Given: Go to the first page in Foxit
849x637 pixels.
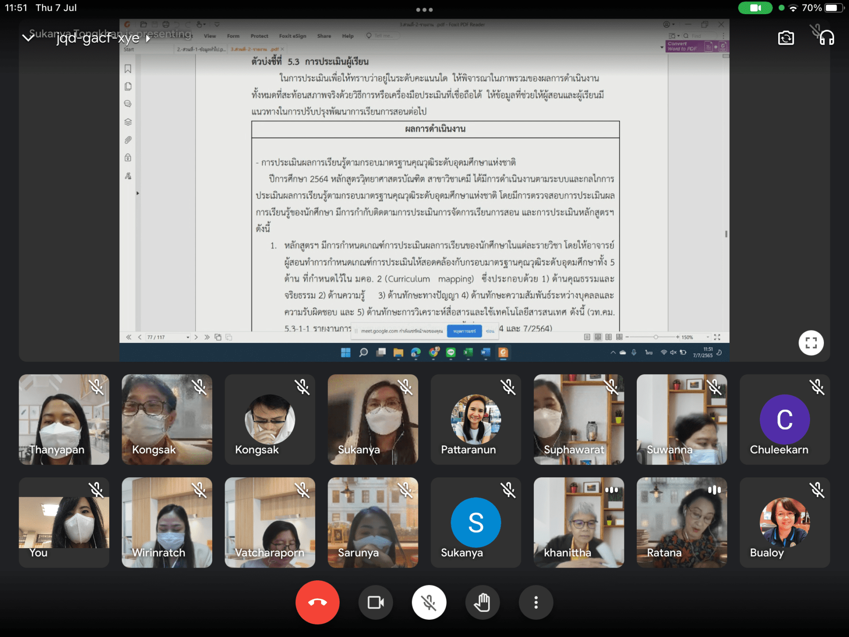Looking at the screenshot, I should point(129,337).
